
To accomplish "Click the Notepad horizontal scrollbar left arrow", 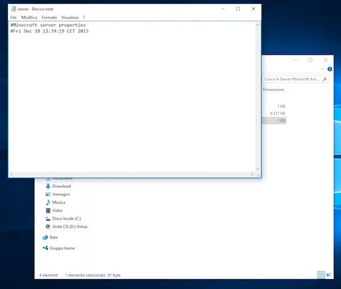I will (12, 174).
